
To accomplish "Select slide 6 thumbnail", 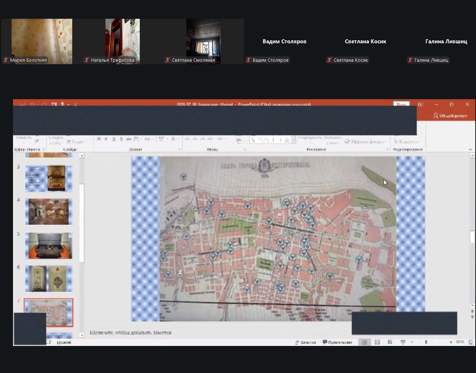I will (49, 279).
